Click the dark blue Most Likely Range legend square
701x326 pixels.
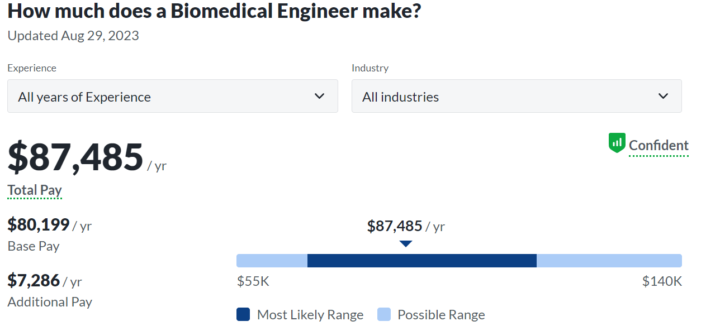pos(243,314)
